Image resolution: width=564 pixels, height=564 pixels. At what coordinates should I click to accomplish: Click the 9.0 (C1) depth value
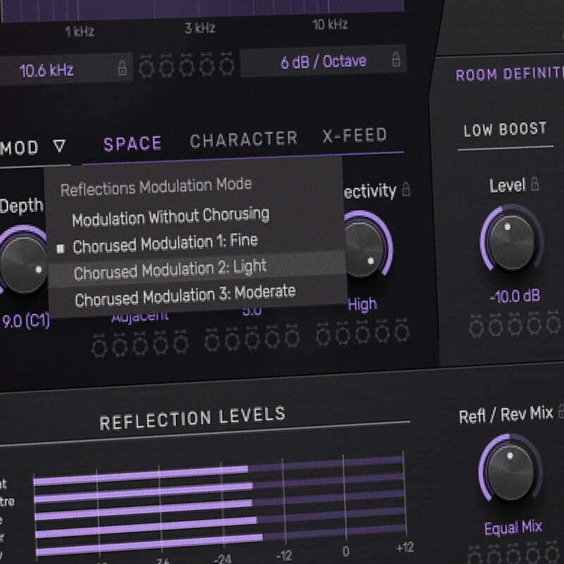point(25,321)
